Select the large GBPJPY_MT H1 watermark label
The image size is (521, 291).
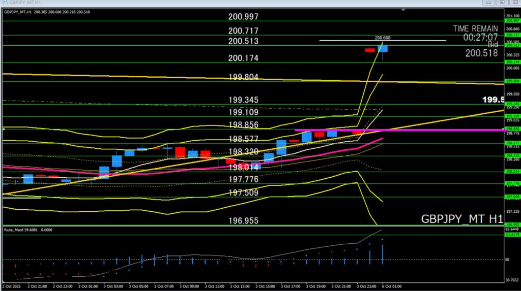click(x=462, y=219)
